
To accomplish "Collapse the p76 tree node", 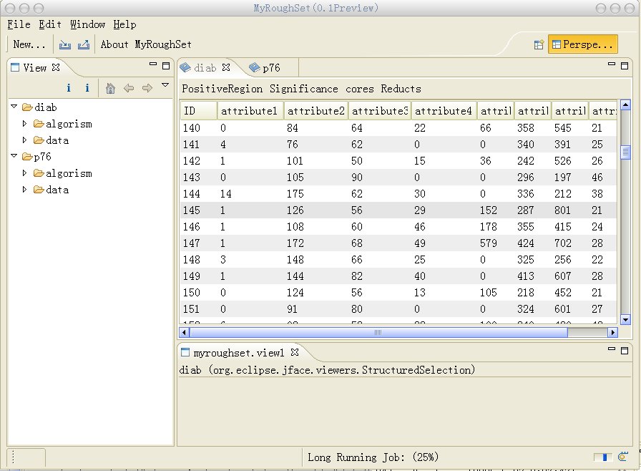I will coord(14,156).
